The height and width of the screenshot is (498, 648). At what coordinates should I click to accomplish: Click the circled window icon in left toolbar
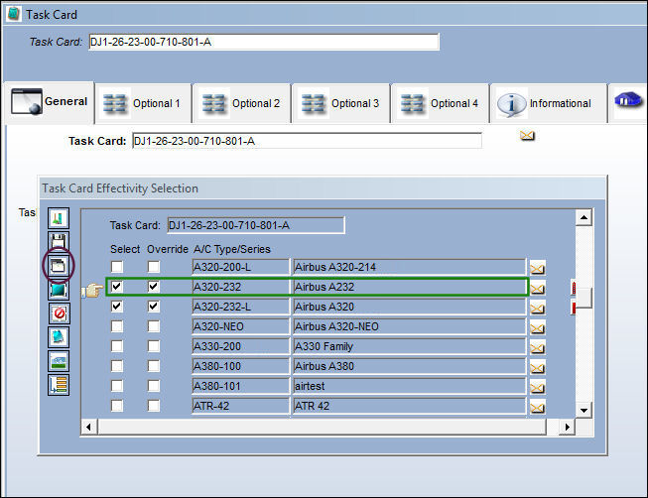click(59, 265)
